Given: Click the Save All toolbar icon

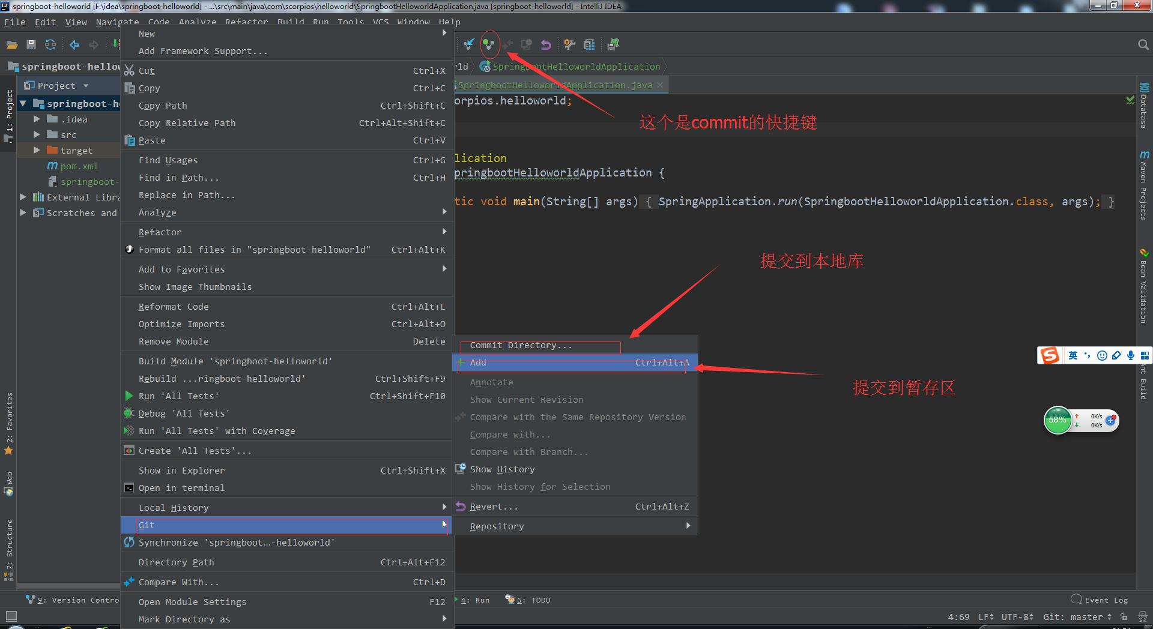Looking at the screenshot, I should click(x=31, y=44).
